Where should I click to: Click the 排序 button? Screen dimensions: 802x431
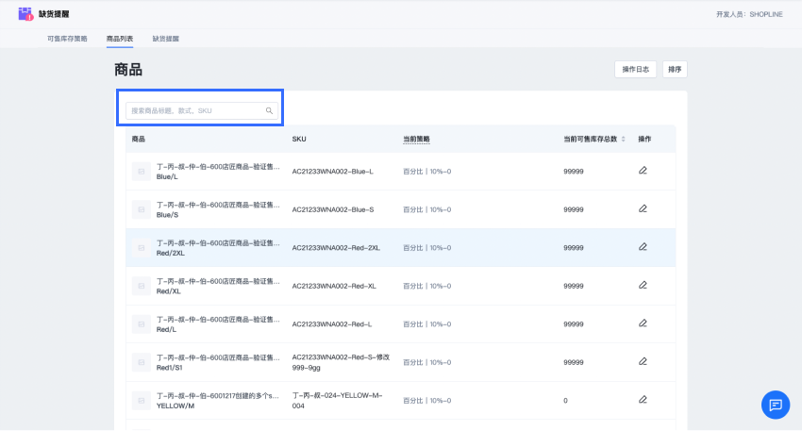[x=675, y=70]
